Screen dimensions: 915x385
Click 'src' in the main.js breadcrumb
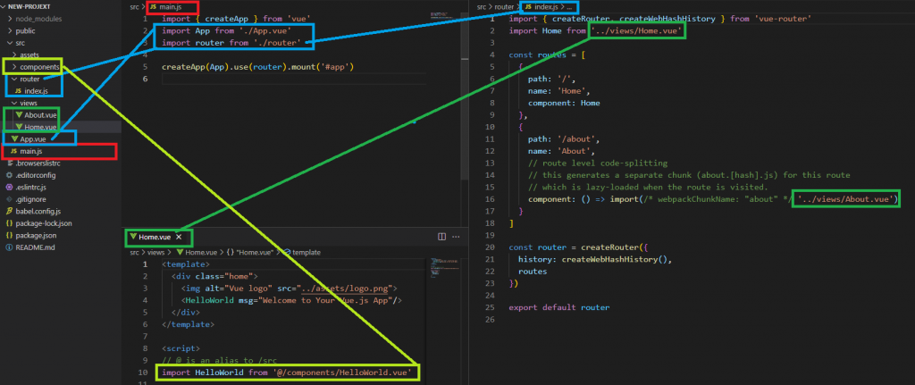(135, 6)
